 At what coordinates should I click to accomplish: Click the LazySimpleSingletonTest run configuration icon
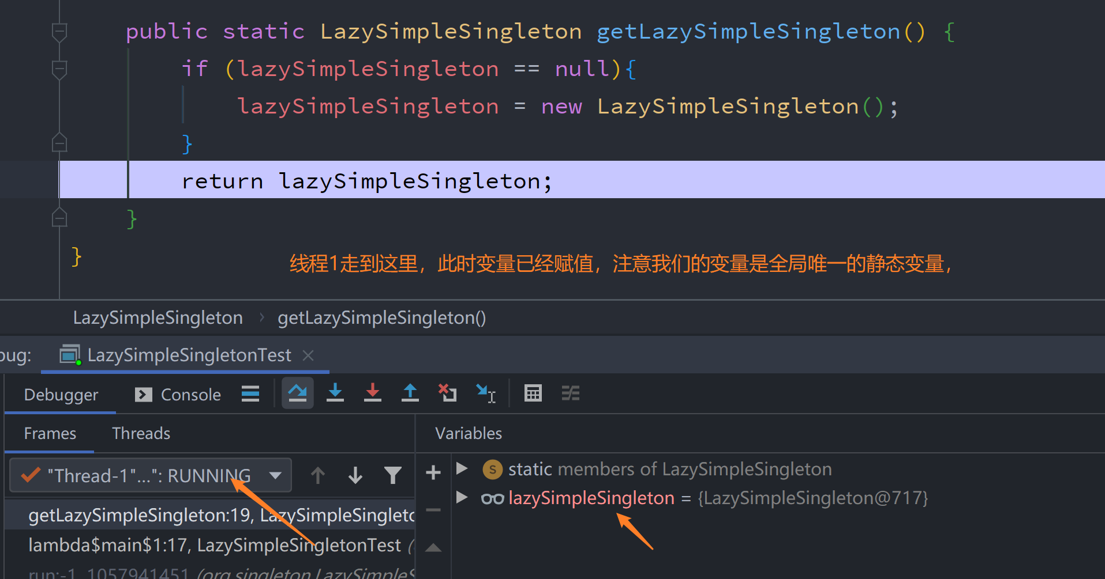pyautogui.click(x=70, y=355)
